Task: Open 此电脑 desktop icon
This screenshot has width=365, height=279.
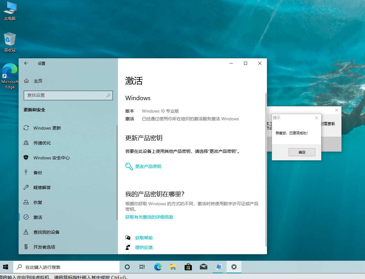Action: tap(10, 11)
